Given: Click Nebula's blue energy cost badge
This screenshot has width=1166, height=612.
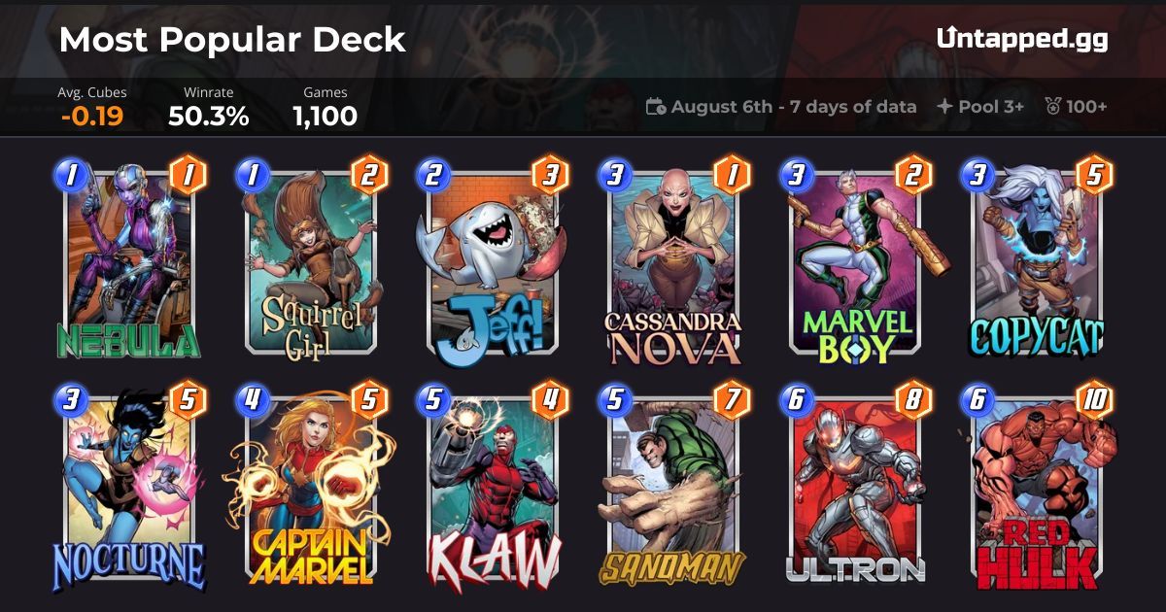Looking at the screenshot, I should [70, 175].
